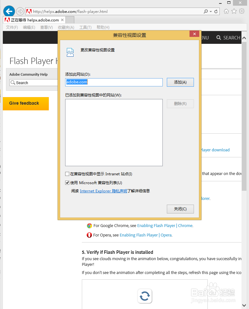Click the vertical scrollbar thumb

[244, 116]
